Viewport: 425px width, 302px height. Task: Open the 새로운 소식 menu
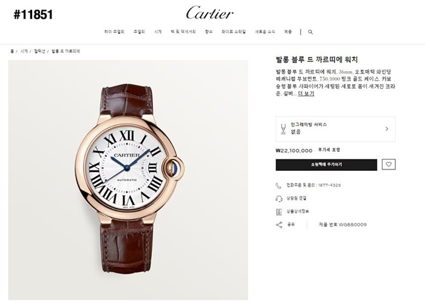pos(265,32)
